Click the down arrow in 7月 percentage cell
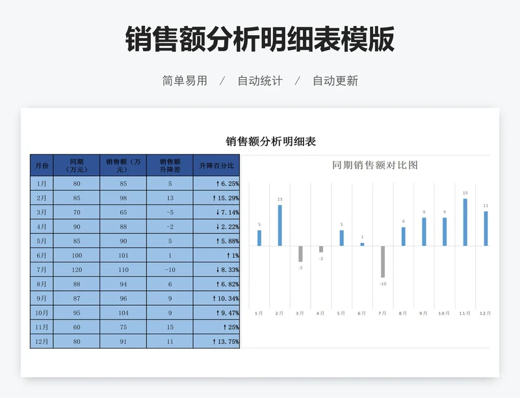Screen dimensions: 520x398 click(x=218, y=269)
